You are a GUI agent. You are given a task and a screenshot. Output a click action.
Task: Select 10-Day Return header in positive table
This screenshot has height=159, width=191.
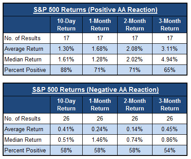tap(66, 25)
